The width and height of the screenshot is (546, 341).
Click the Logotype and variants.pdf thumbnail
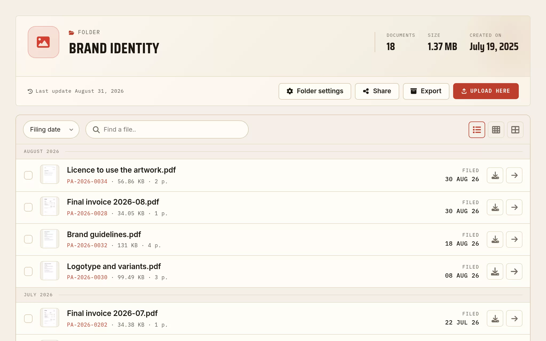[x=50, y=271]
